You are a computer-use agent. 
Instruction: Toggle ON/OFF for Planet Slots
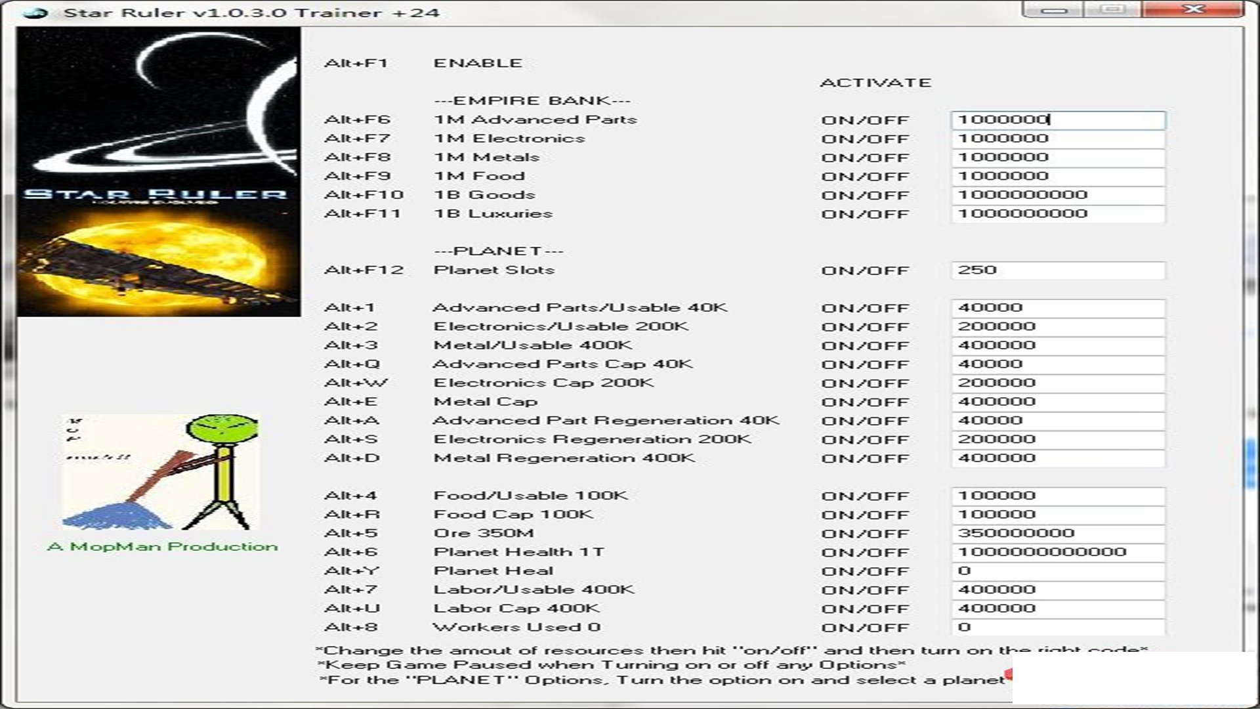[864, 270]
